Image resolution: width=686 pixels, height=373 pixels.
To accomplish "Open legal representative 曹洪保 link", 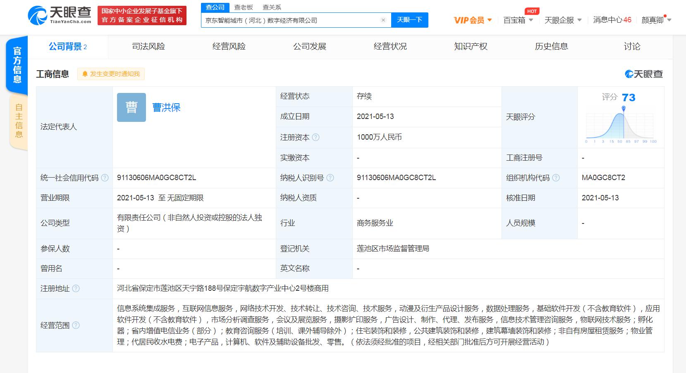I will 167,107.
